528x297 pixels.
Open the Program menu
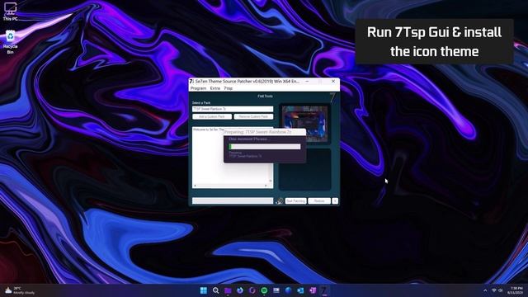[x=198, y=88]
